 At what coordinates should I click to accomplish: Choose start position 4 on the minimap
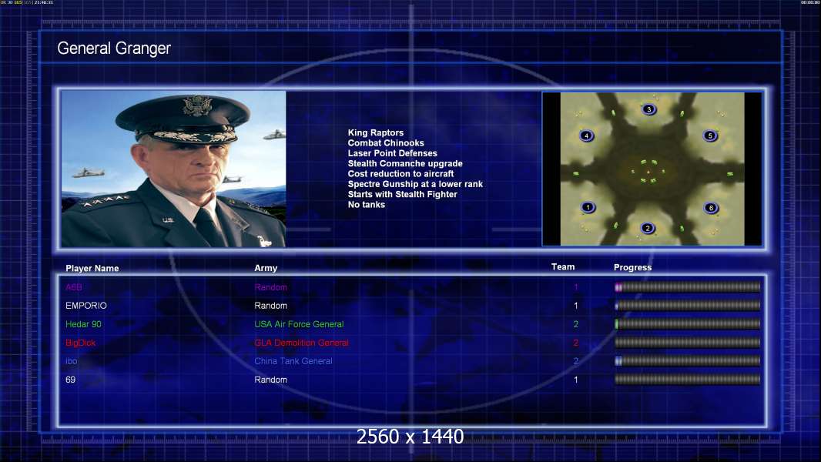586,136
